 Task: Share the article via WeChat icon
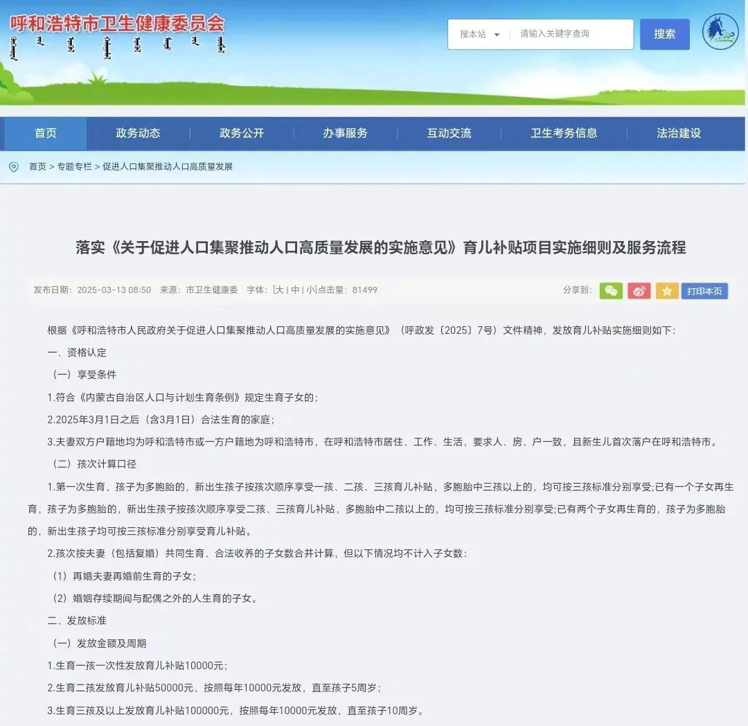pos(611,291)
